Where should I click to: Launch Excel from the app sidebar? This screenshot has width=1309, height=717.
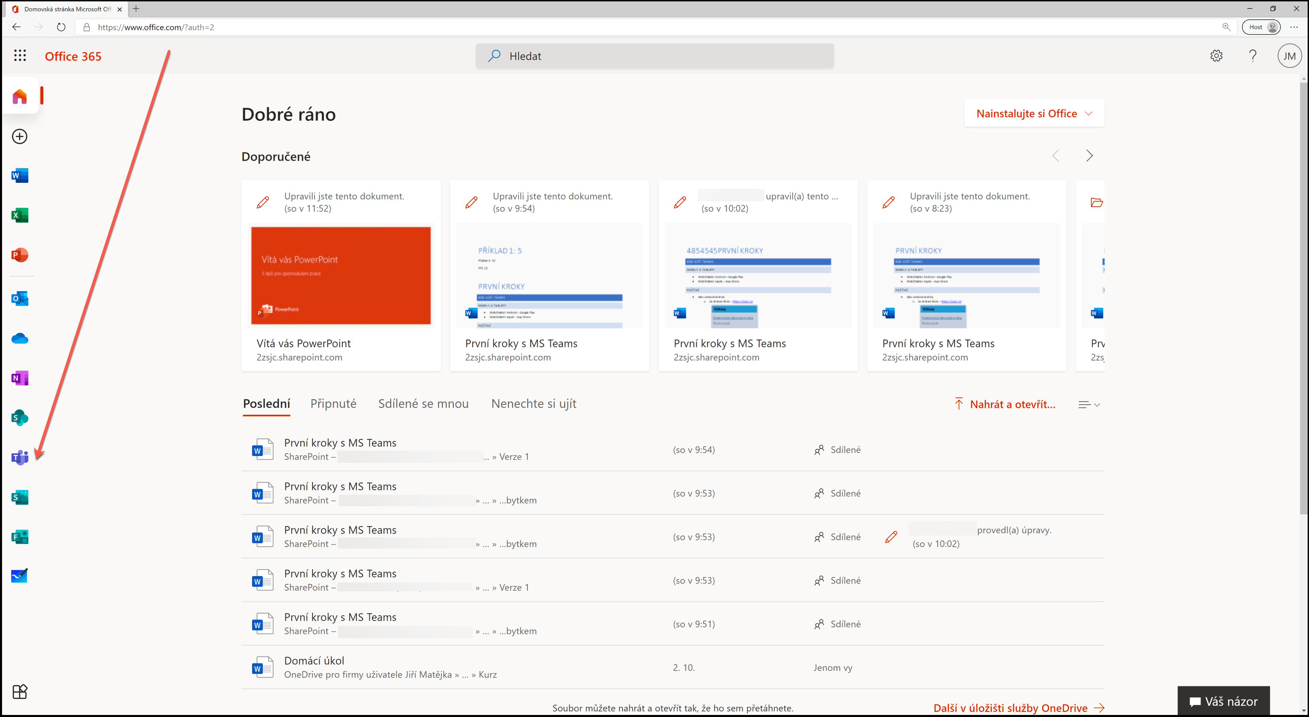20,215
